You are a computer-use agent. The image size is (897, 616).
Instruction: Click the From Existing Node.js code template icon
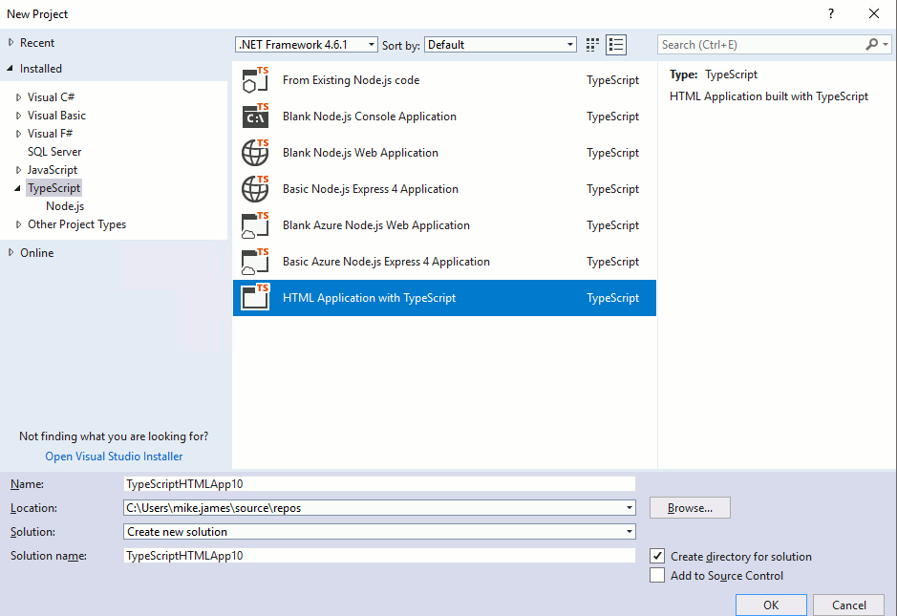255,80
